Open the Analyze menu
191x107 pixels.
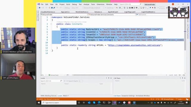86,4
